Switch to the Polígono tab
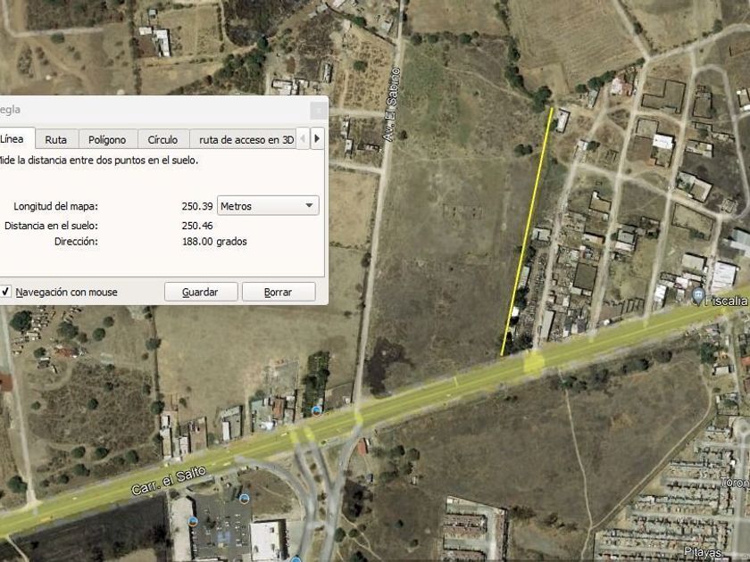750x562 pixels. coord(107,139)
